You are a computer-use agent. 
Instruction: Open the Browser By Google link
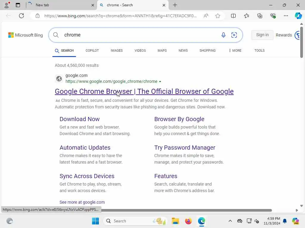click(x=179, y=119)
